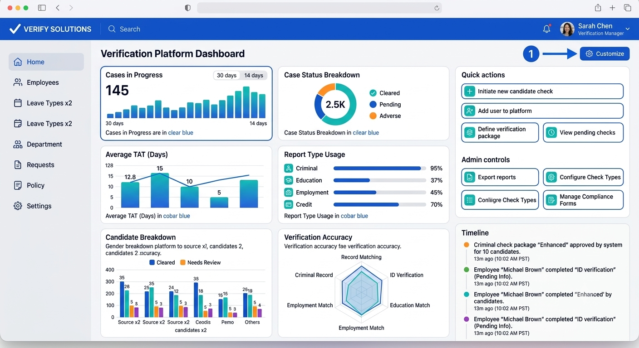Click the Credit card icon
Image resolution: width=639 pixels, height=348 pixels.
pyautogui.click(x=289, y=204)
